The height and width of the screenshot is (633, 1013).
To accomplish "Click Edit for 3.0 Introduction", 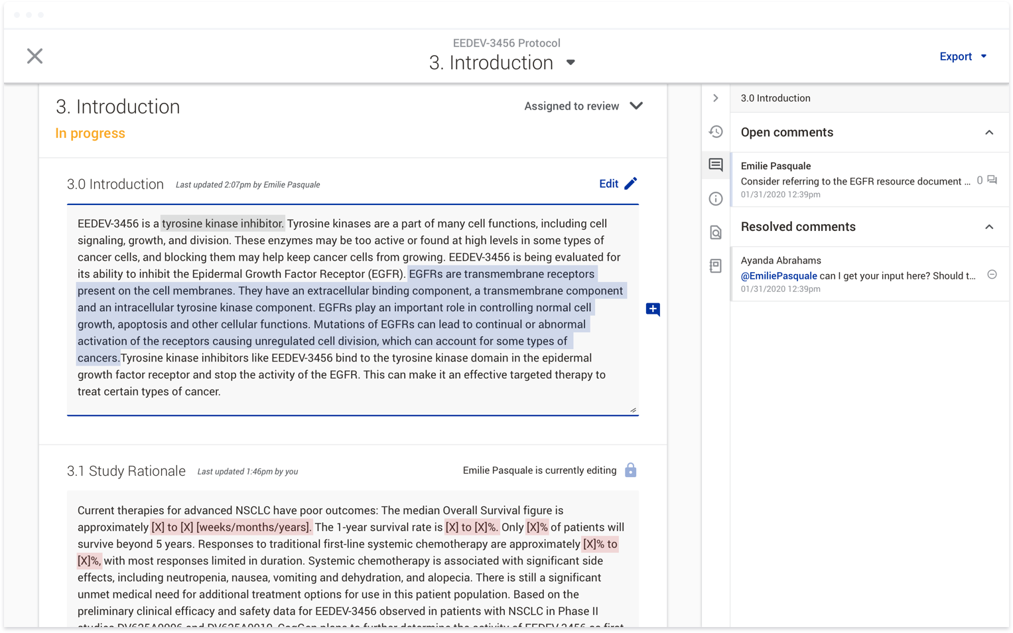I will (608, 184).
